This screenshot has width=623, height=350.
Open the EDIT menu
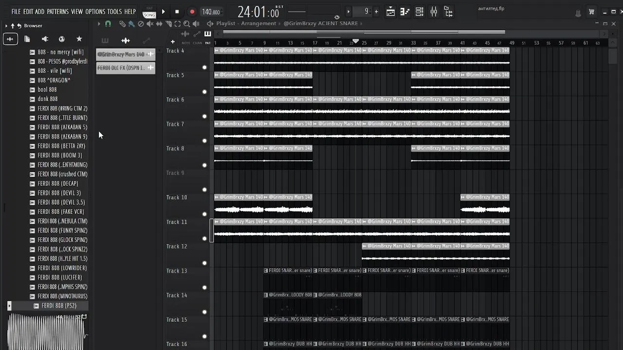(28, 12)
